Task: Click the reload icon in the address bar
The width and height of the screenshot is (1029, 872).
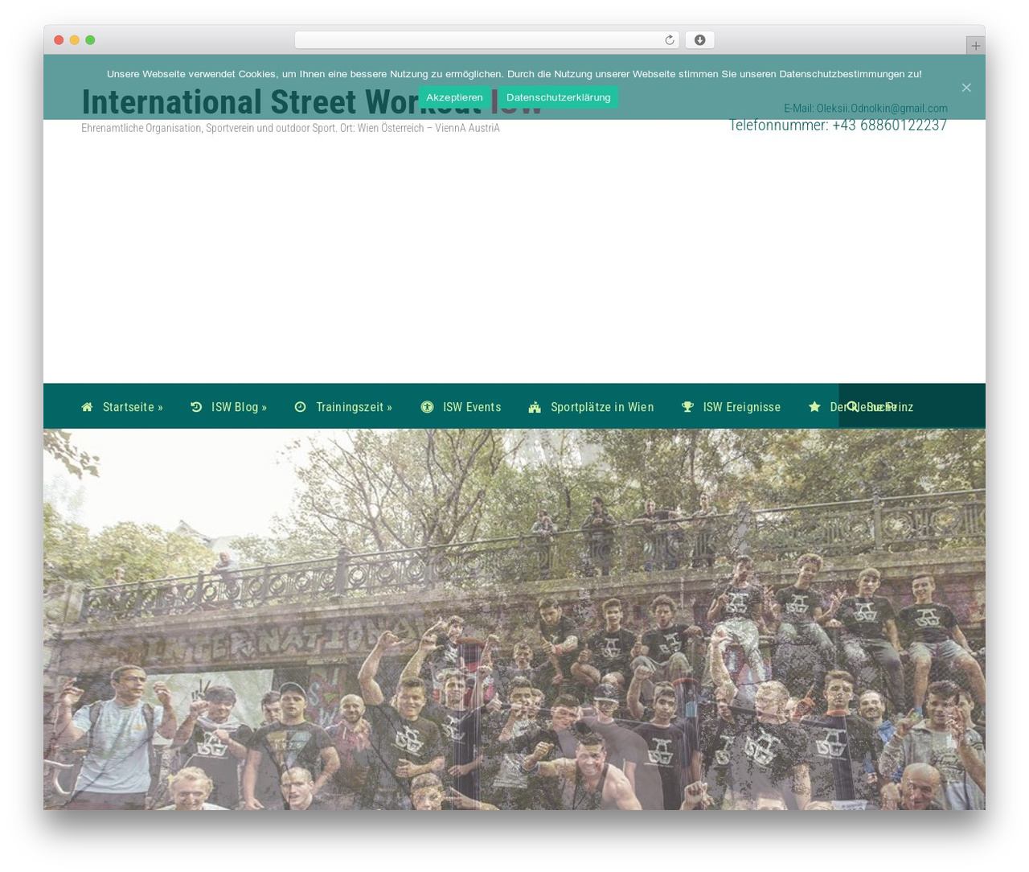Action: 669,40
